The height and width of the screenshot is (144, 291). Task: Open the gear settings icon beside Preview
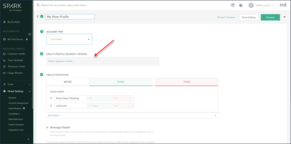click(284, 17)
